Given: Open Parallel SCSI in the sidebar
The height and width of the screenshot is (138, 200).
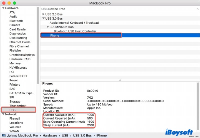Looking at the screenshot, I should [x=18, y=76].
